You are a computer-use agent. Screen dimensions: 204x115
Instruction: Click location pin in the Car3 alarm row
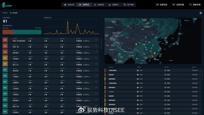(x=165, y=83)
